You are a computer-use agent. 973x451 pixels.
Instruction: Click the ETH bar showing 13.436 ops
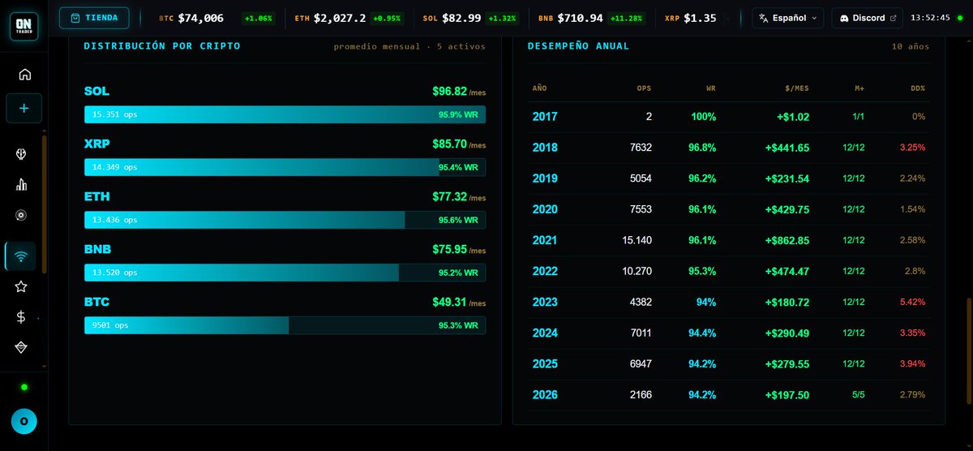[285, 220]
